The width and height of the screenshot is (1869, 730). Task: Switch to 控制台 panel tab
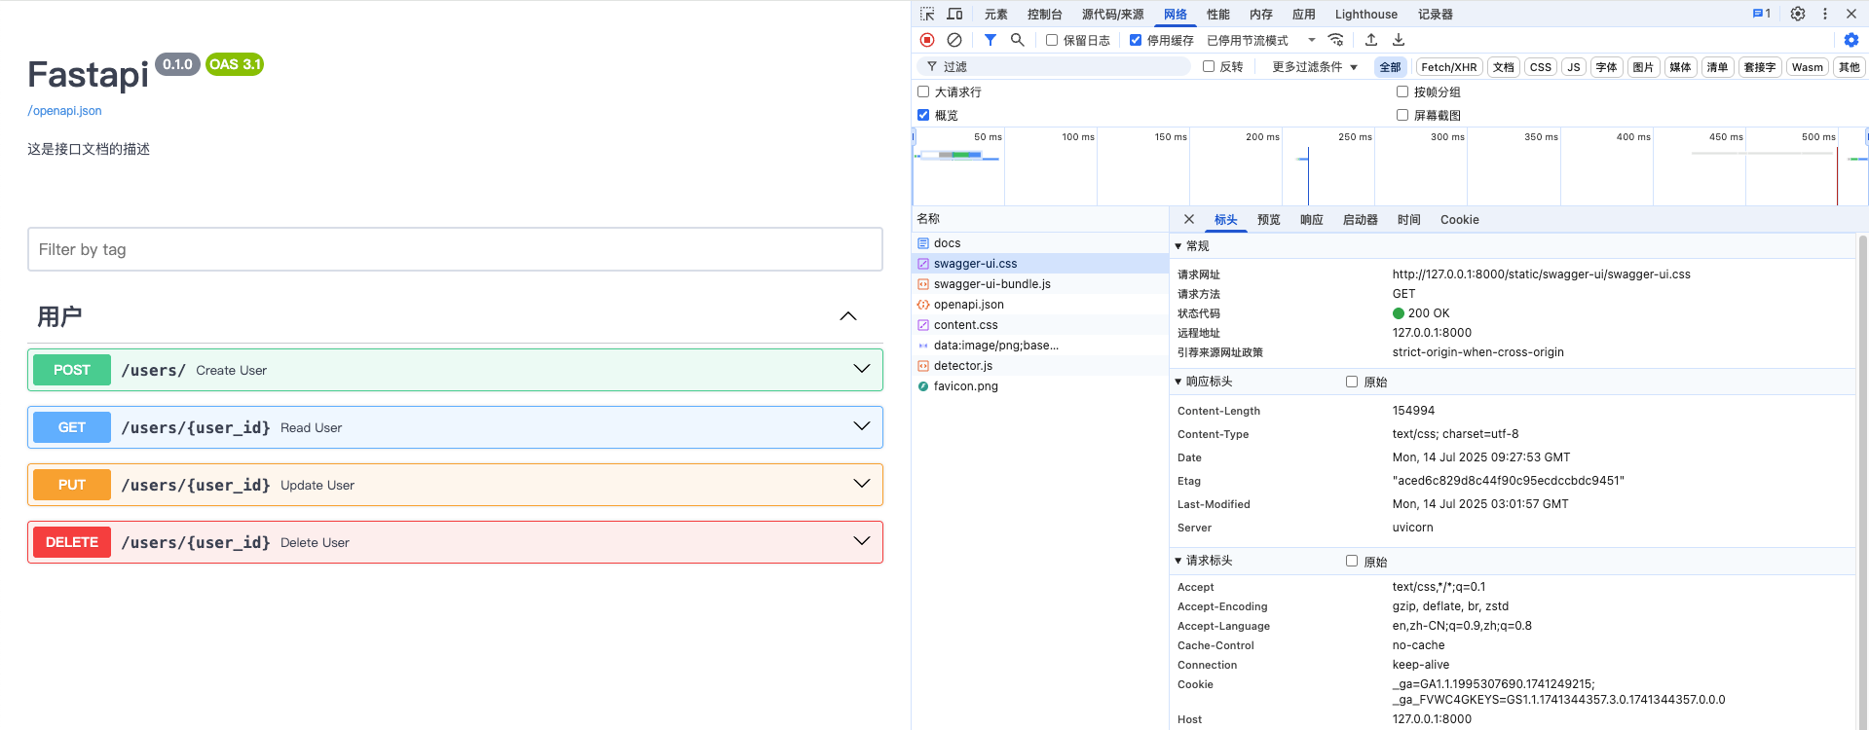pyautogui.click(x=1044, y=14)
